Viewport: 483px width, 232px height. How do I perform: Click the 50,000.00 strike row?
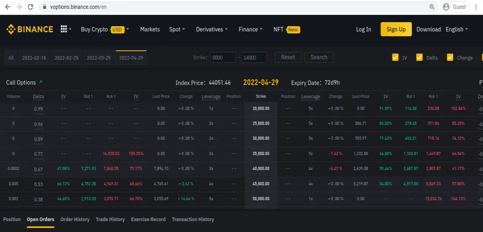[x=242, y=199]
